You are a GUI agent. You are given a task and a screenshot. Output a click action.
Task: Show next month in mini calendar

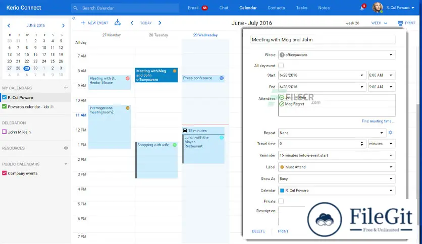coord(63,26)
